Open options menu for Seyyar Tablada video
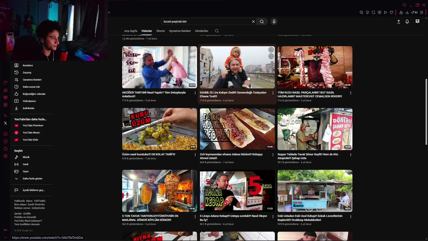The width and height of the screenshot is (428, 241). [351, 155]
